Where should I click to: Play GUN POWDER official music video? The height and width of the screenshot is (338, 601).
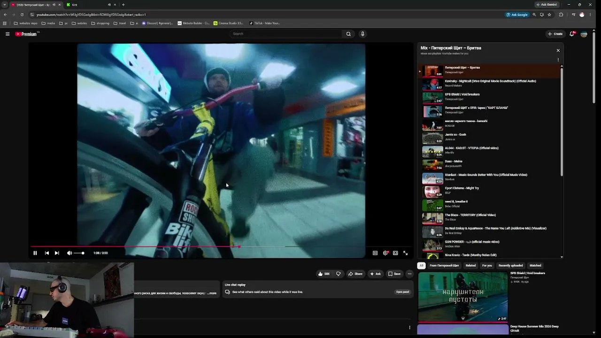tap(490, 246)
